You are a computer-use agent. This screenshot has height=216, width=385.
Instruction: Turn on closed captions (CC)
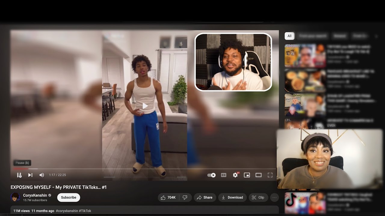pos(223,175)
